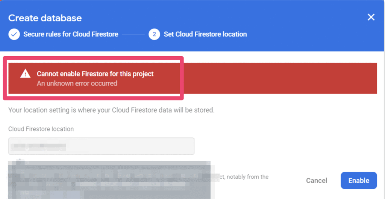The image size is (385, 199).
Task: Click the An unknown error occurred message
Action: 77,83
